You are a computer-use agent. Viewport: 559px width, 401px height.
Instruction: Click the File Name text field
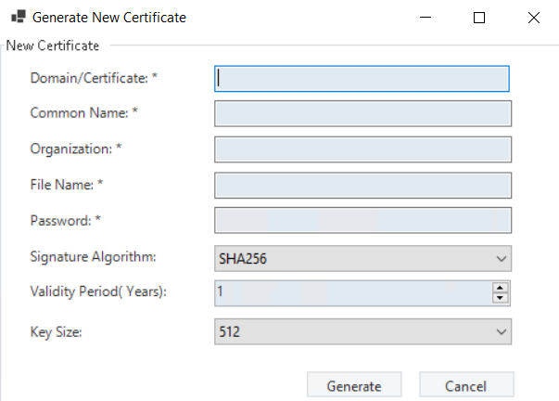(362, 185)
